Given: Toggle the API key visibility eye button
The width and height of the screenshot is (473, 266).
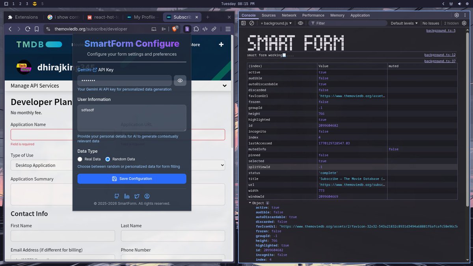Looking at the screenshot, I should point(180,80).
